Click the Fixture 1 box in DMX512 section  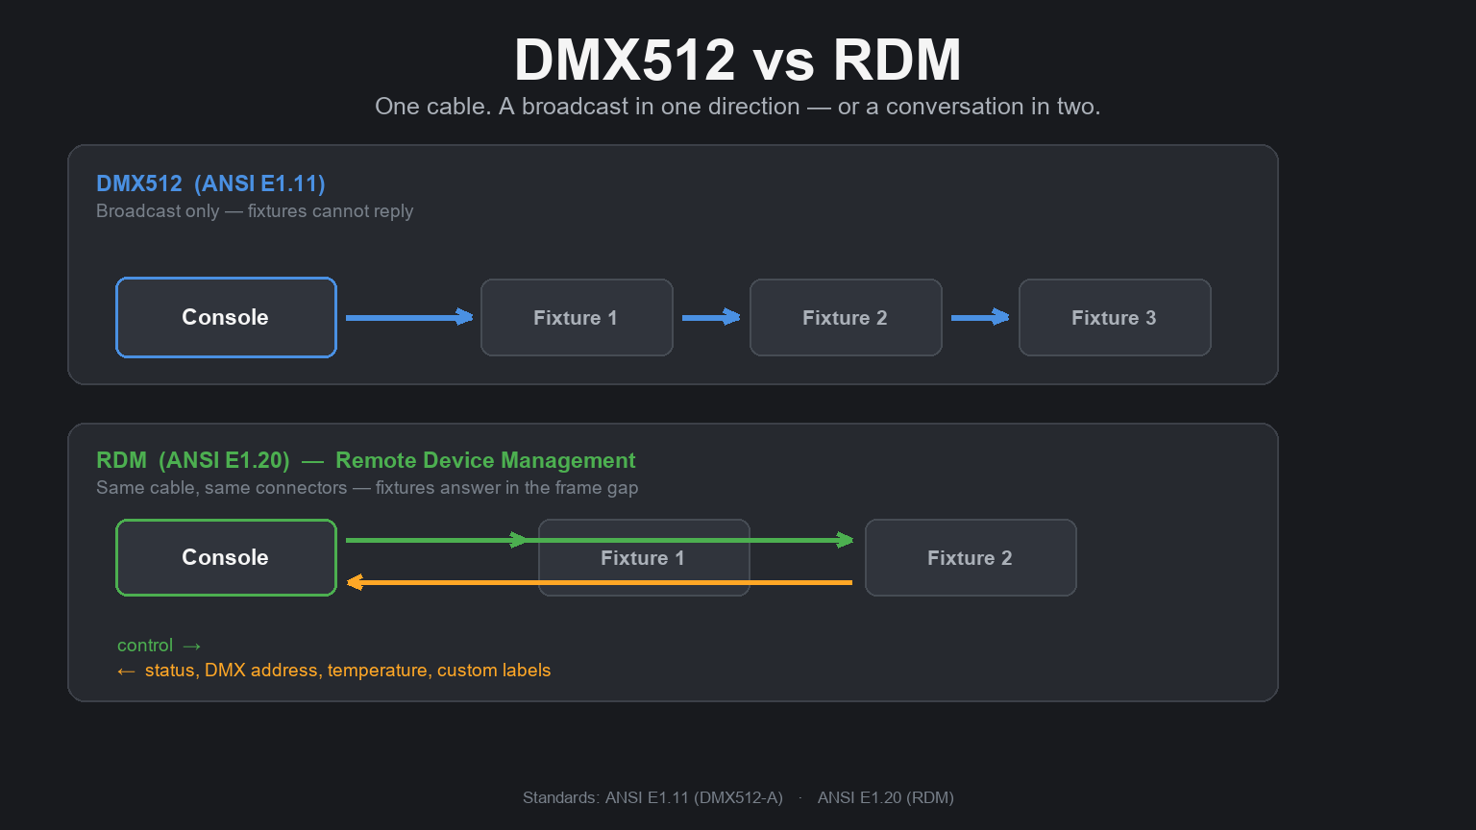(577, 318)
